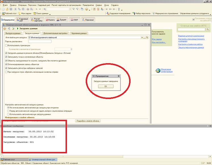The width and height of the screenshot is (212, 165).
Task: Click the help question icon in XML exchange window
Action: (5, 29)
